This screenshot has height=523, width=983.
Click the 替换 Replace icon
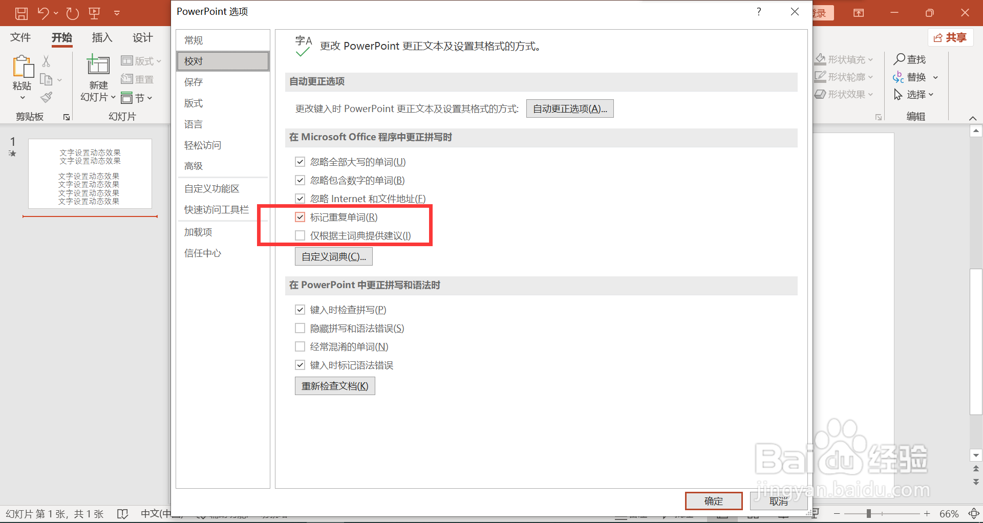899,77
